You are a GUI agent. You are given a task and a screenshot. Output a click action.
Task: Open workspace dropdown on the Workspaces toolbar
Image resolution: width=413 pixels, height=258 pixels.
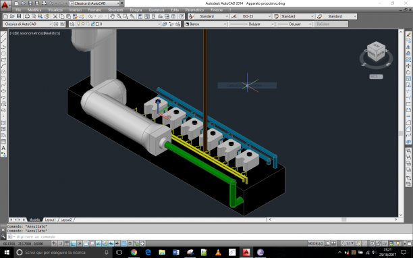(x=28, y=24)
